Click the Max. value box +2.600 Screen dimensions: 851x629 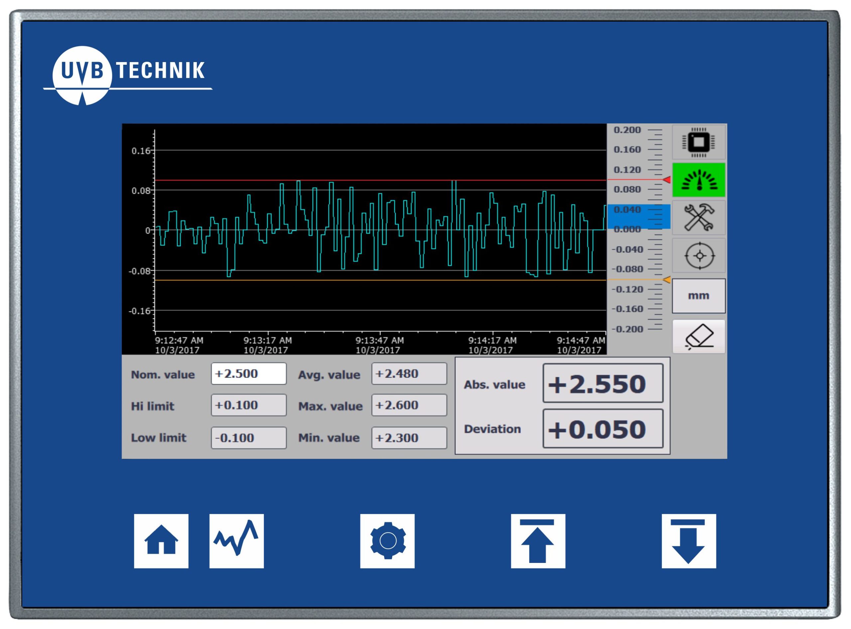click(x=409, y=405)
